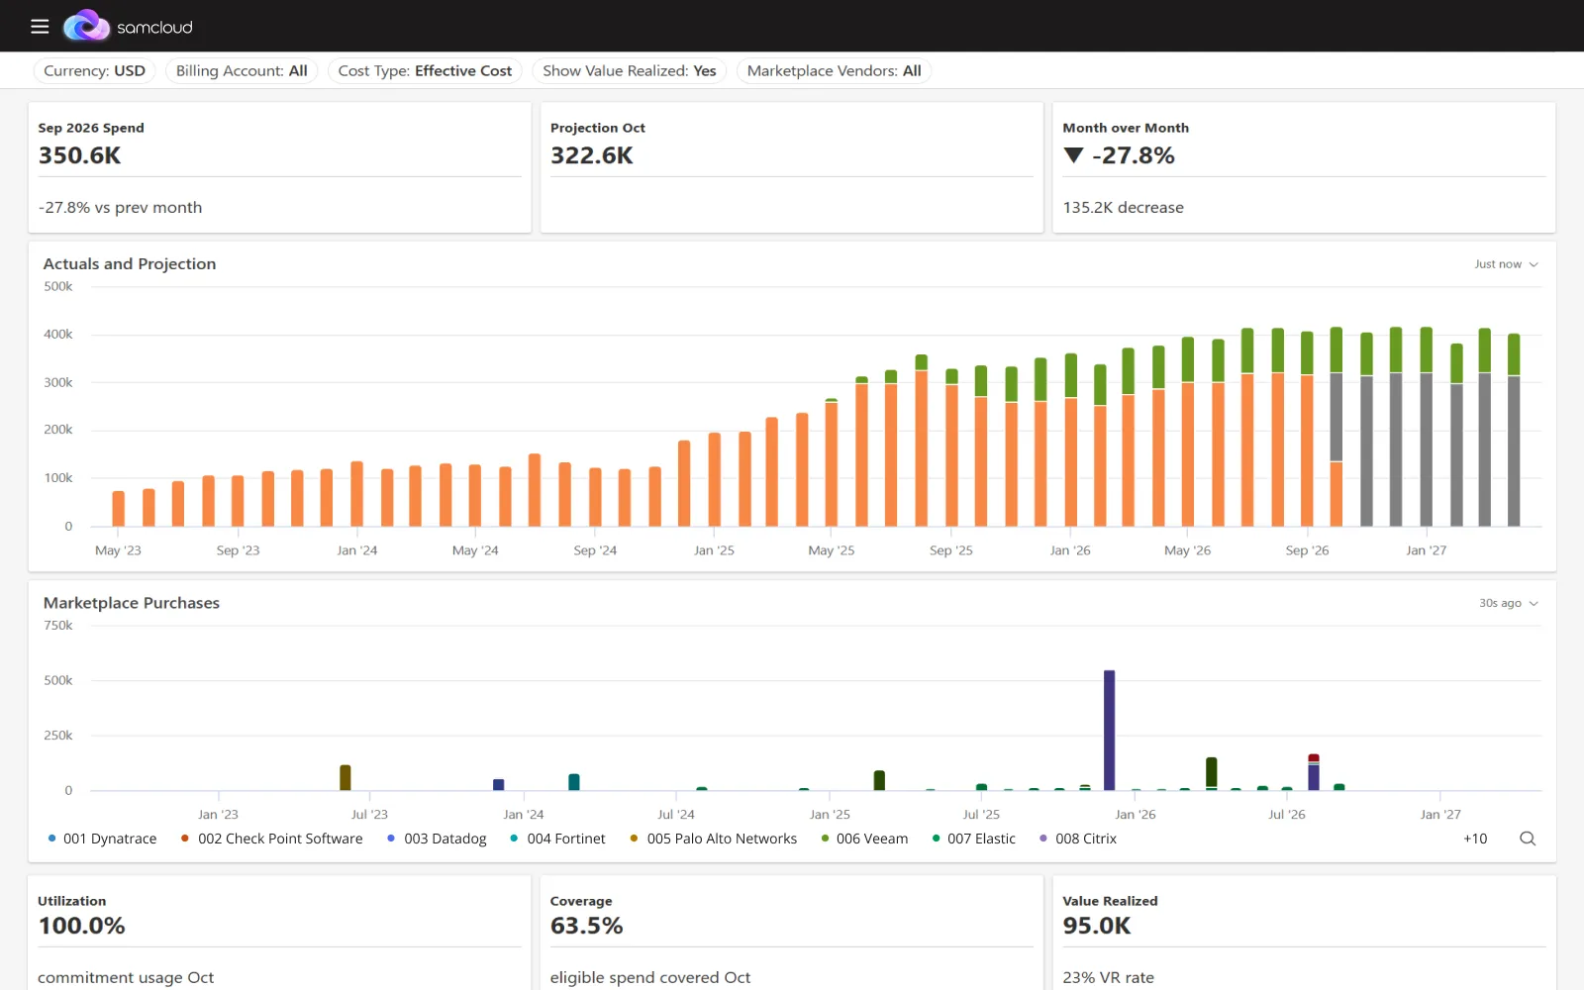Click the '135.2K decrease' text

(x=1124, y=208)
